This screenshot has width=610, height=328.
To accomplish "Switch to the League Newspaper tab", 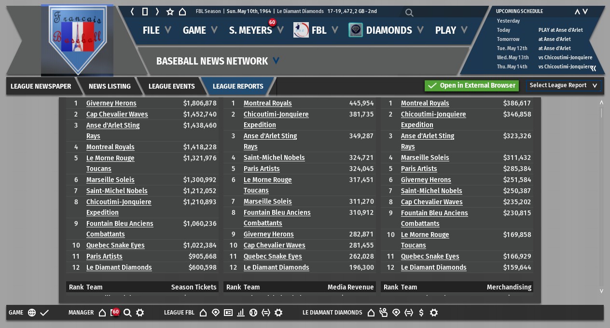I will 41,86.
